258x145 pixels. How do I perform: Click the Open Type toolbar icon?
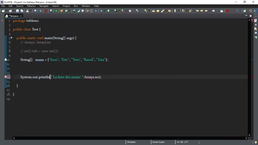point(154,11)
